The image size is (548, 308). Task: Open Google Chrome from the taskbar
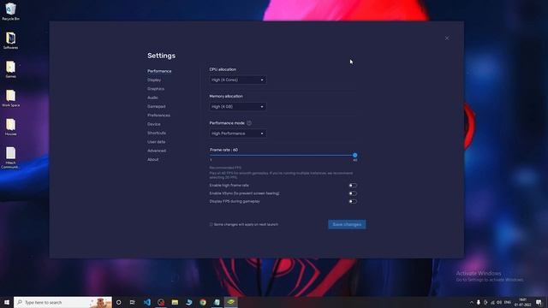(203, 302)
